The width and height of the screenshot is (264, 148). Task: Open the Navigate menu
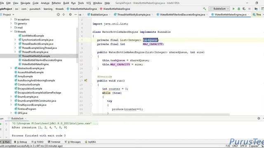[25, 3]
